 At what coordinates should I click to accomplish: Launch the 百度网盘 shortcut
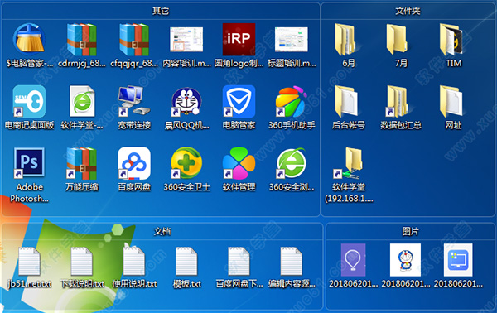click(x=134, y=163)
